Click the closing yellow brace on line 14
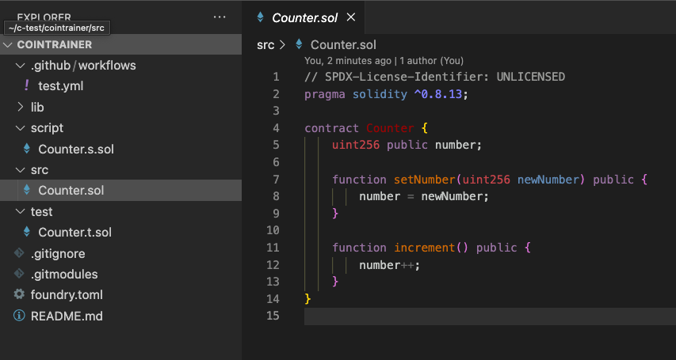676x360 pixels. [307, 299]
